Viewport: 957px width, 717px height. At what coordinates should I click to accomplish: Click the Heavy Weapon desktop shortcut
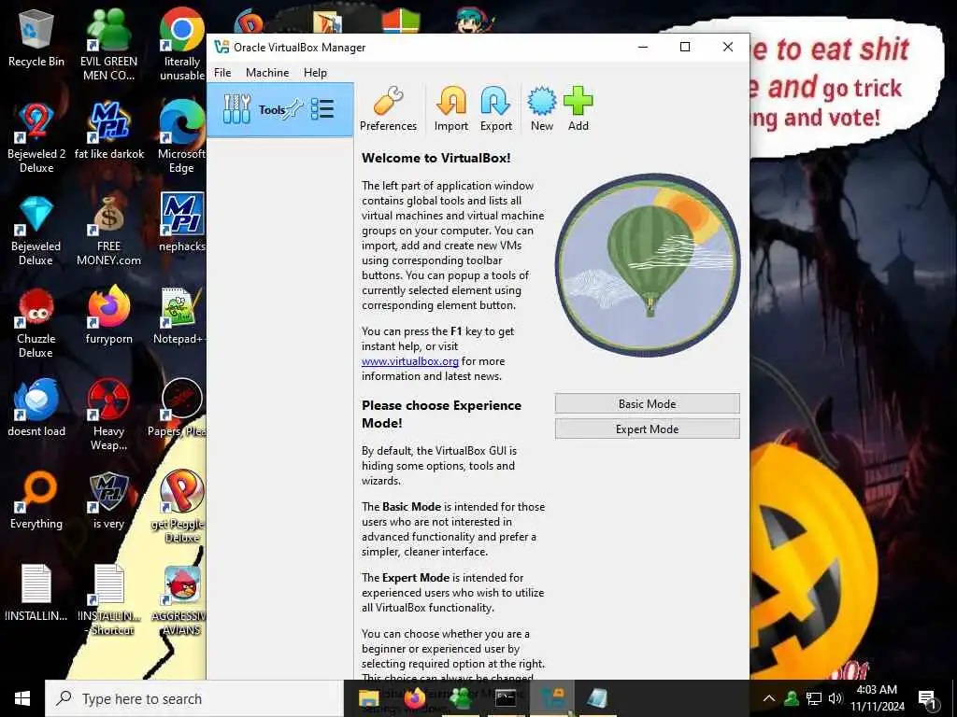coord(108,415)
